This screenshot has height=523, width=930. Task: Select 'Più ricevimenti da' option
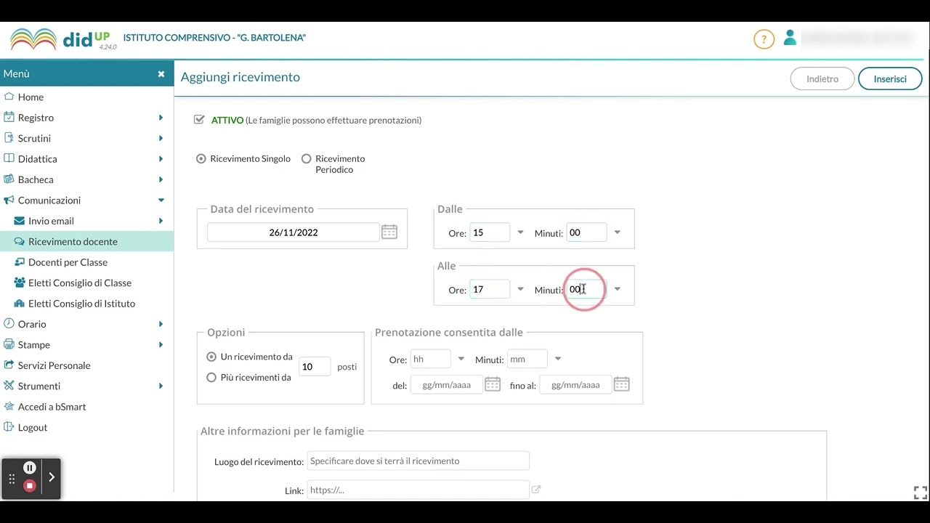point(211,377)
